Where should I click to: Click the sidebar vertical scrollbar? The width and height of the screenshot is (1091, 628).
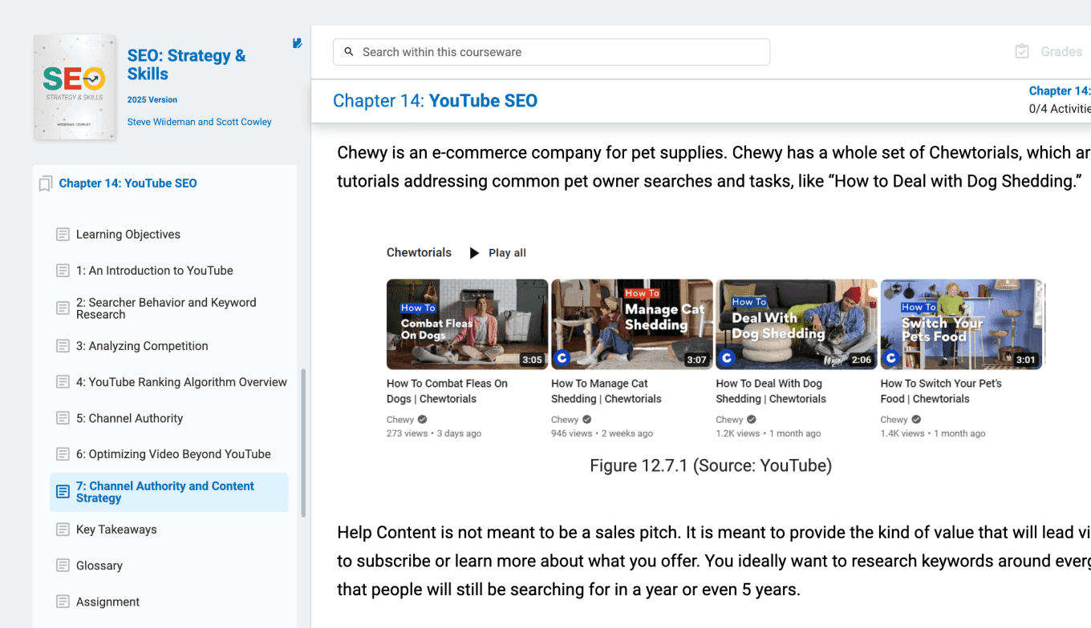tap(302, 443)
